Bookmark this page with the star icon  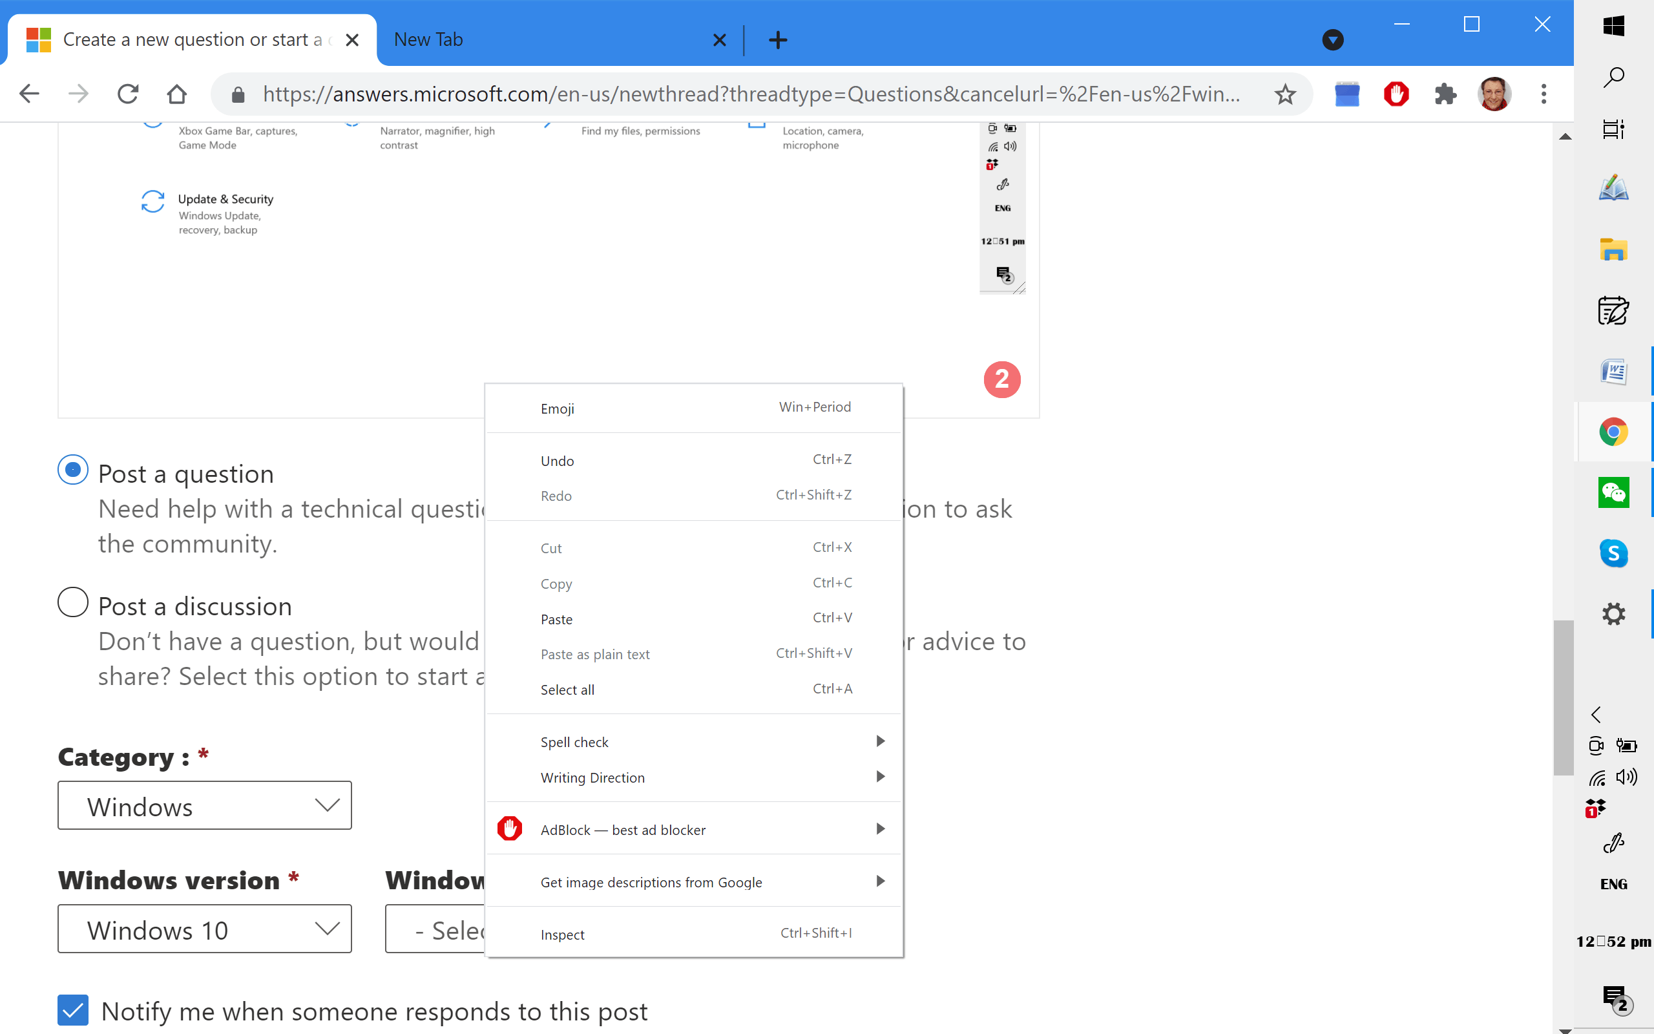(x=1285, y=94)
